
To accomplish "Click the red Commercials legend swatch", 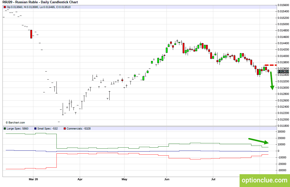I will point(65,129).
